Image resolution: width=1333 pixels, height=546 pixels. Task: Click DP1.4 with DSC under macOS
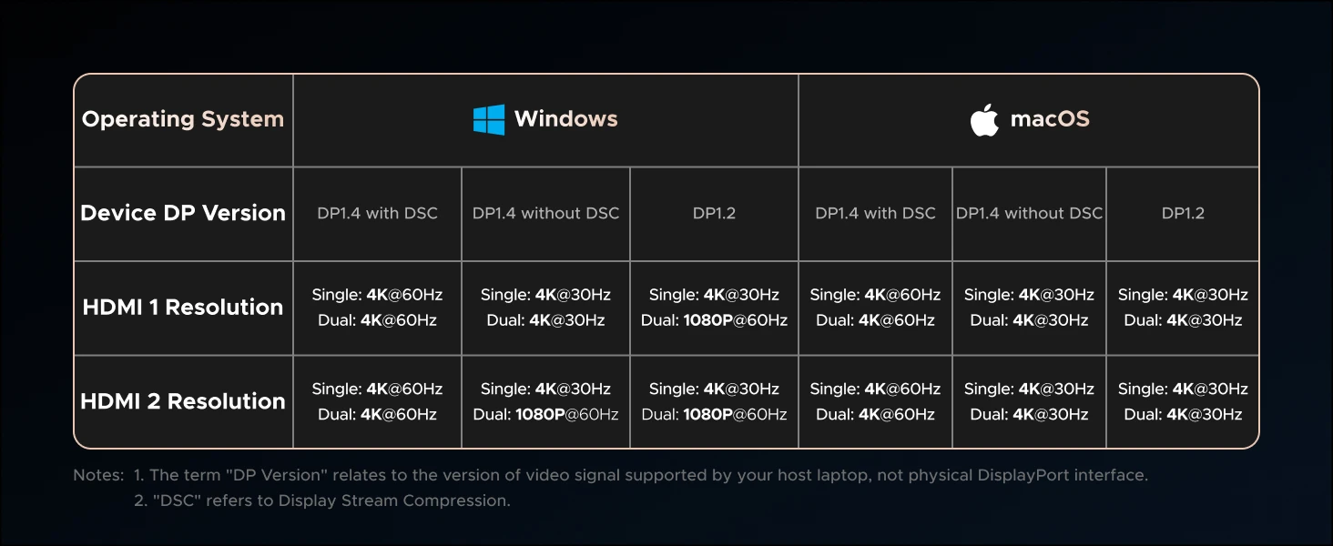point(875,213)
